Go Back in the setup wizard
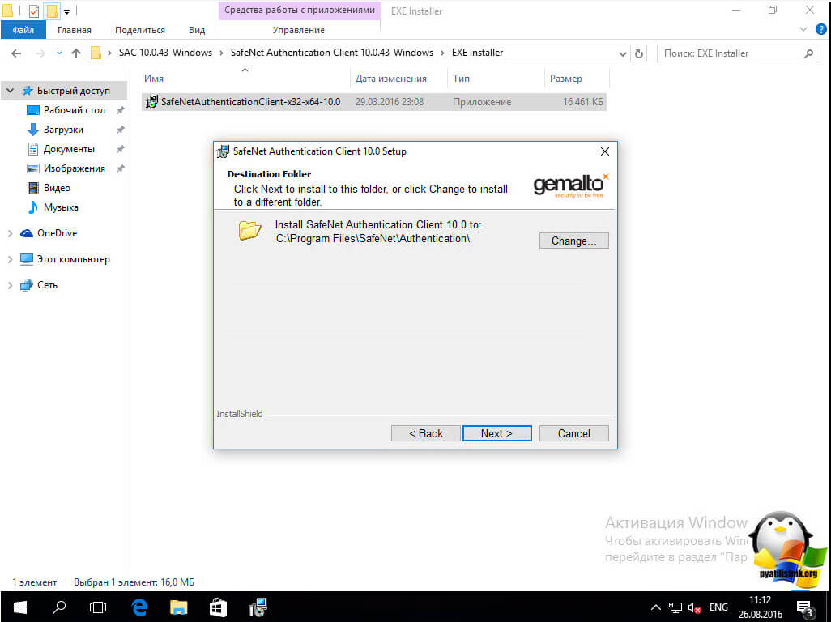Viewport: 831px width, 622px height. (425, 433)
